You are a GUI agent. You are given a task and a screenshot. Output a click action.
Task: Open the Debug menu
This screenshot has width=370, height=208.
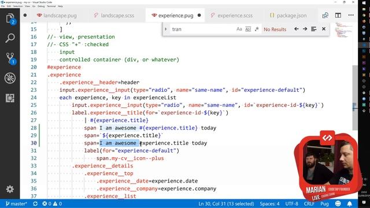coord(41,6)
